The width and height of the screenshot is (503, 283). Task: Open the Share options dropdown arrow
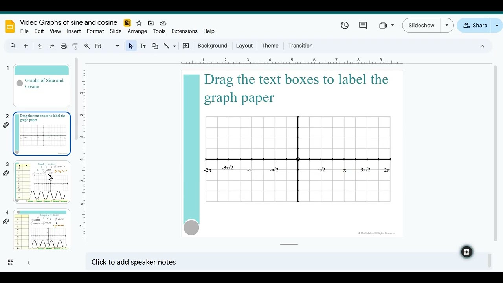tap(497, 26)
